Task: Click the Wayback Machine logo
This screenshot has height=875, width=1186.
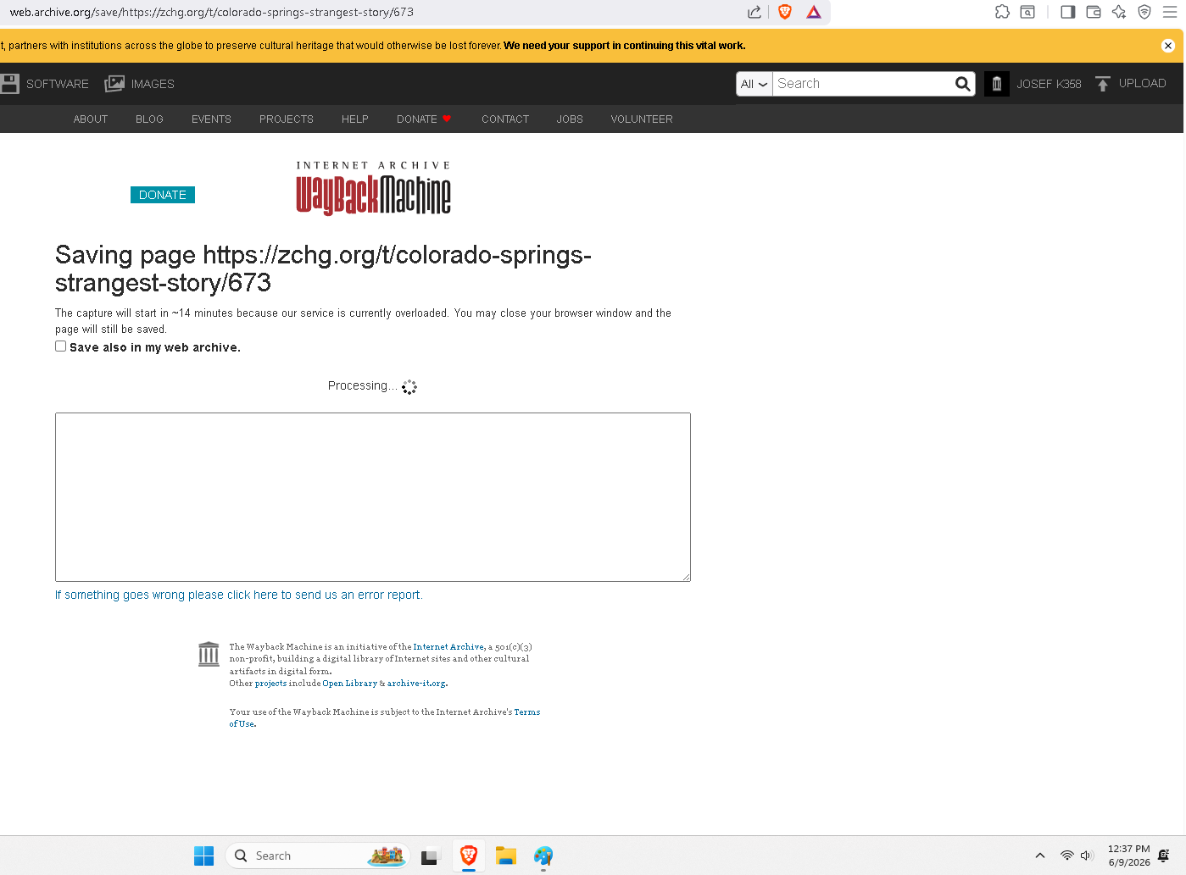Action: [373, 188]
